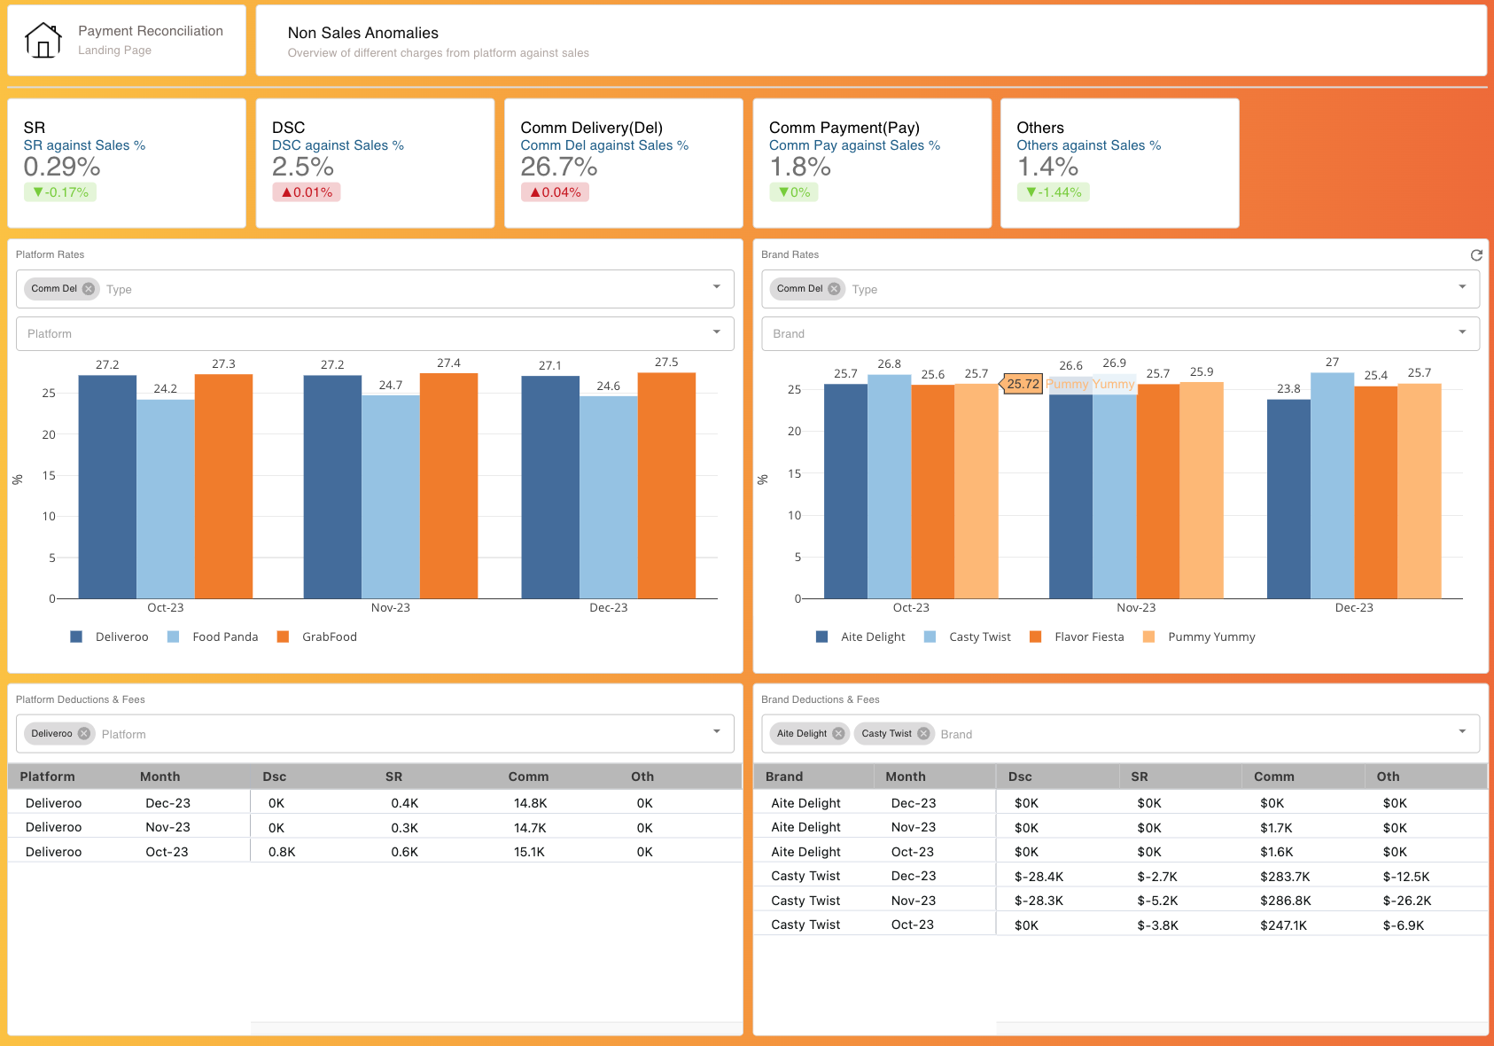1494x1046 pixels.
Task: Click the Comm Del change indicator 0.04%
Action: tap(555, 192)
